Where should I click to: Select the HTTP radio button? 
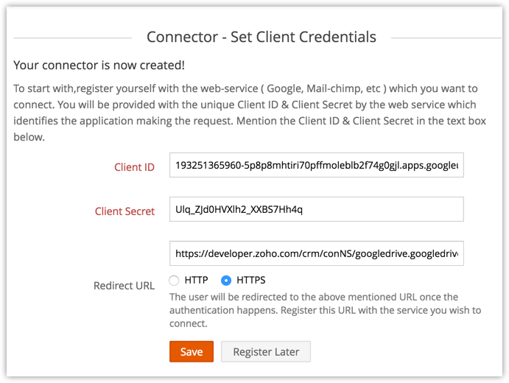[174, 281]
